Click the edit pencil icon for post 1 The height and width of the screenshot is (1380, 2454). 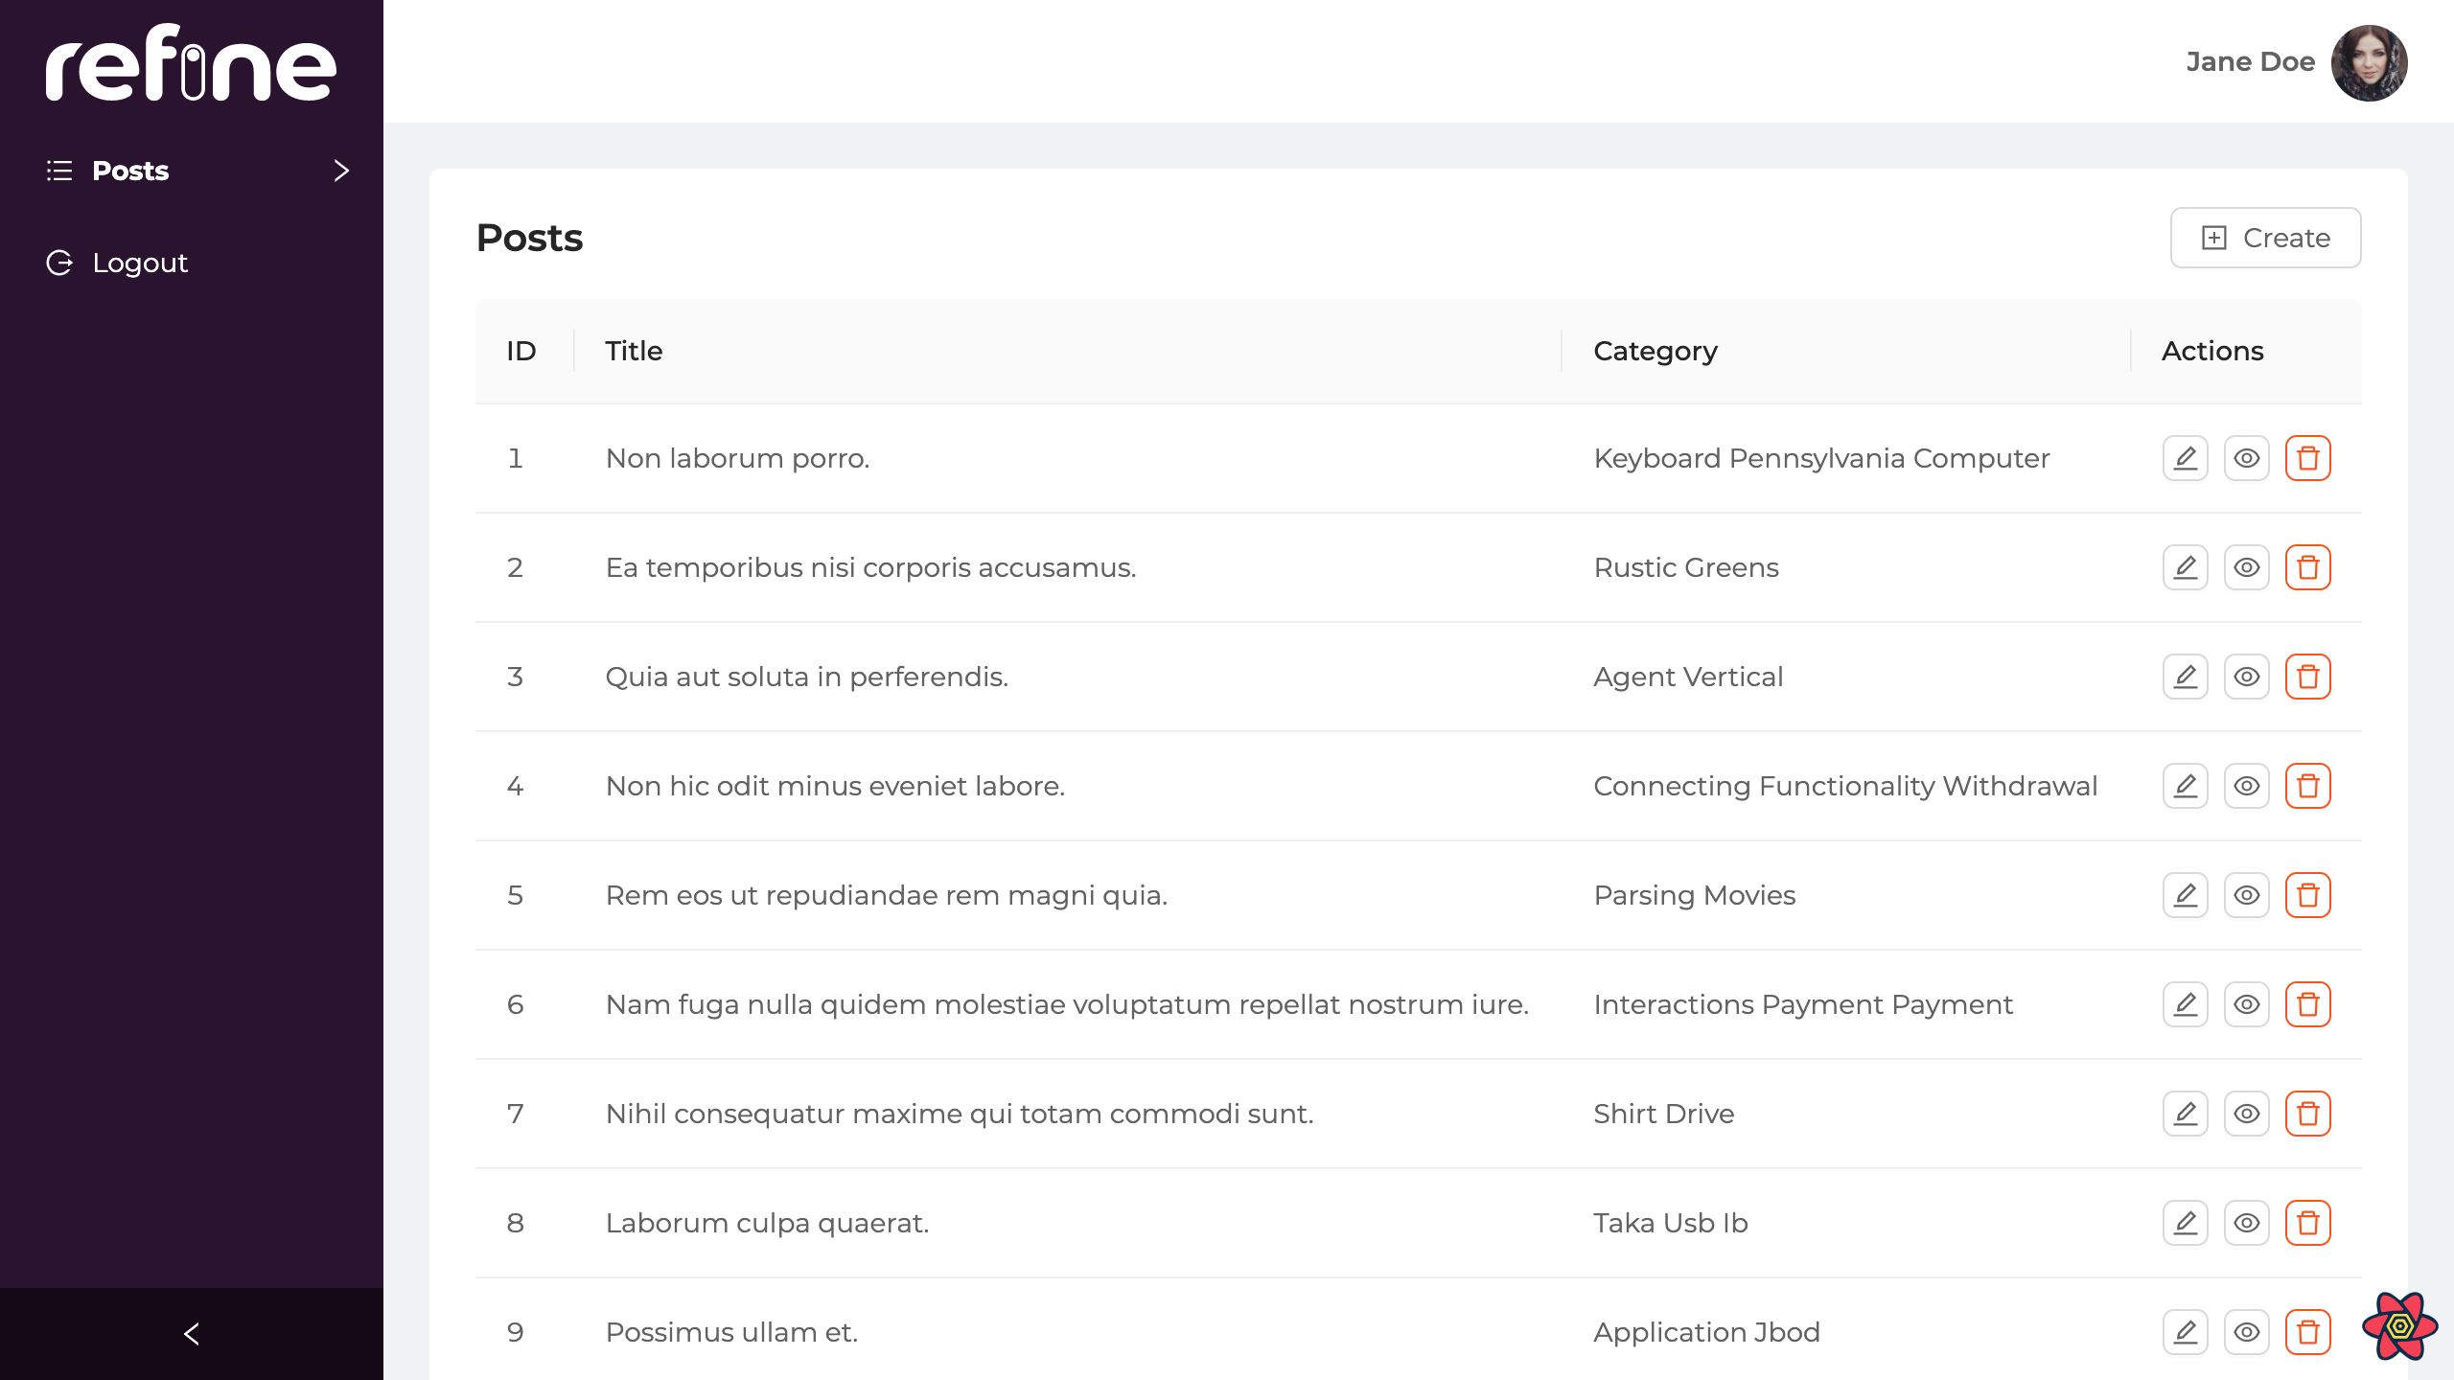tap(2185, 458)
